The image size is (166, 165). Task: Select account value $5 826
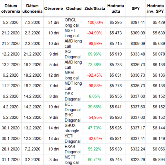click(116, 117)
